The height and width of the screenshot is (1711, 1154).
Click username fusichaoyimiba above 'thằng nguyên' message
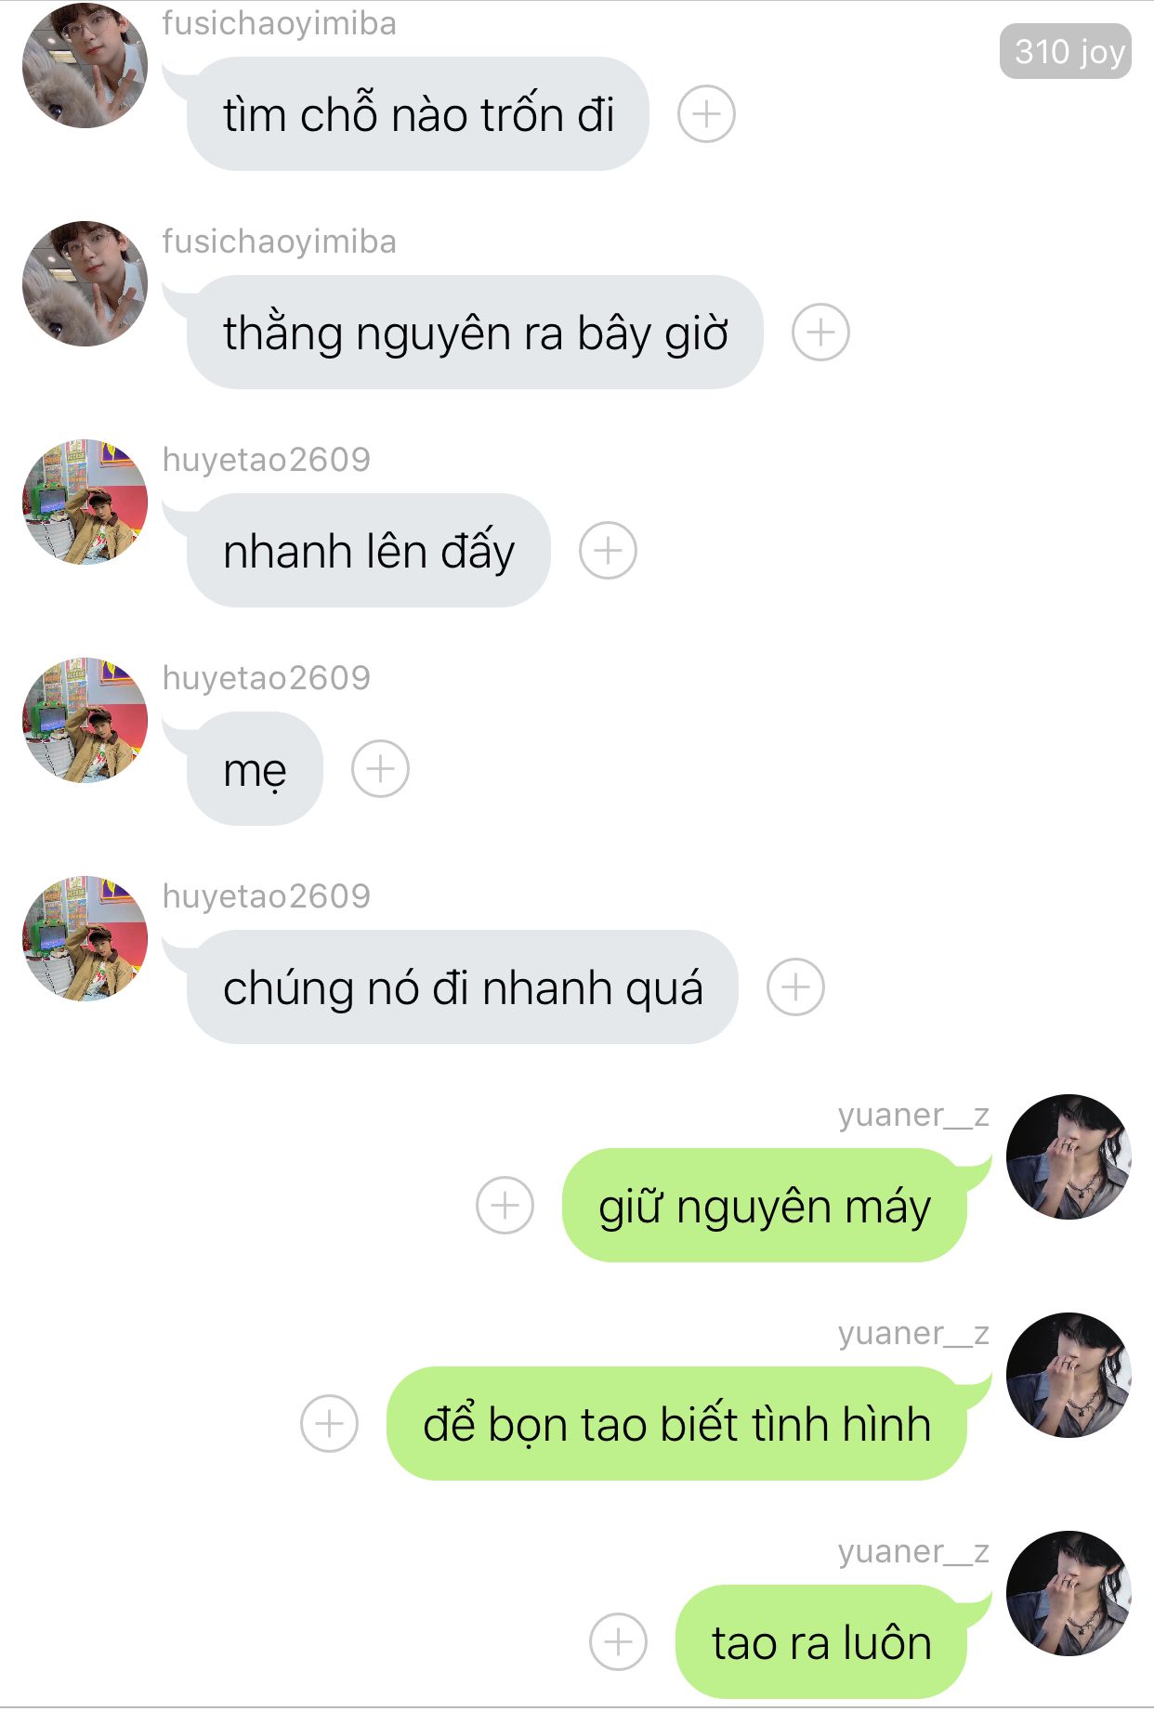tap(279, 242)
